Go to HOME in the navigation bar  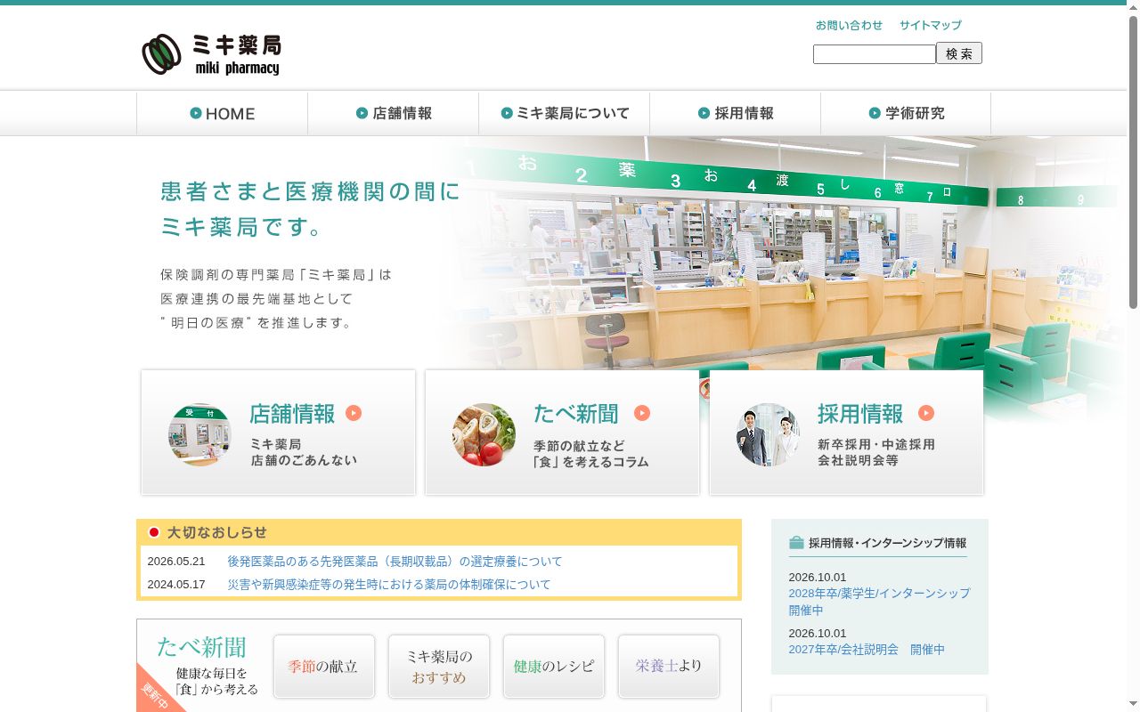pyautogui.click(x=222, y=113)
